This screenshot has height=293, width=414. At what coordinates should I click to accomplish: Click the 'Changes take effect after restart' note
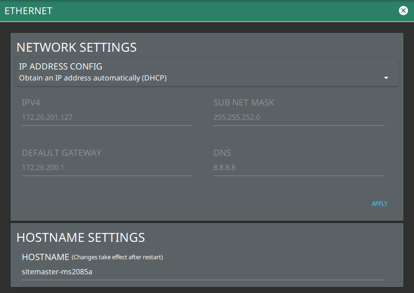pos(117,257)
